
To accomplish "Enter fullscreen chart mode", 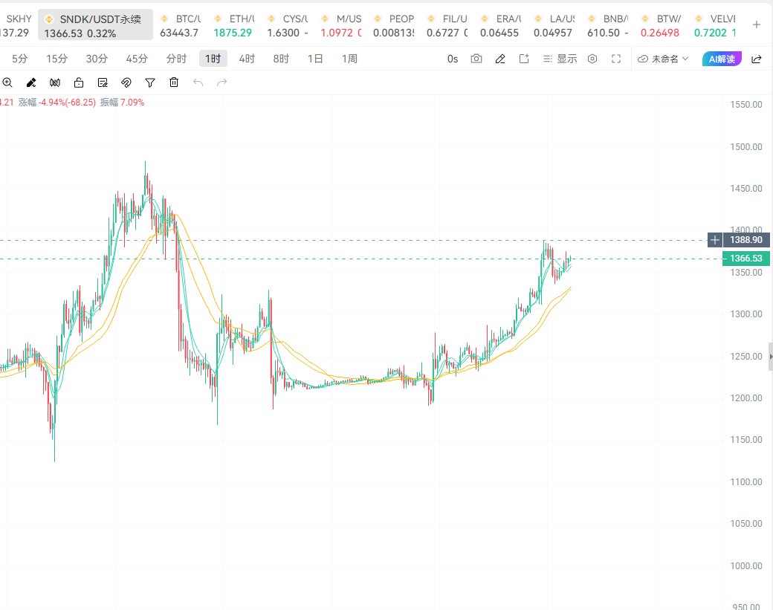I will coord(616,59).
